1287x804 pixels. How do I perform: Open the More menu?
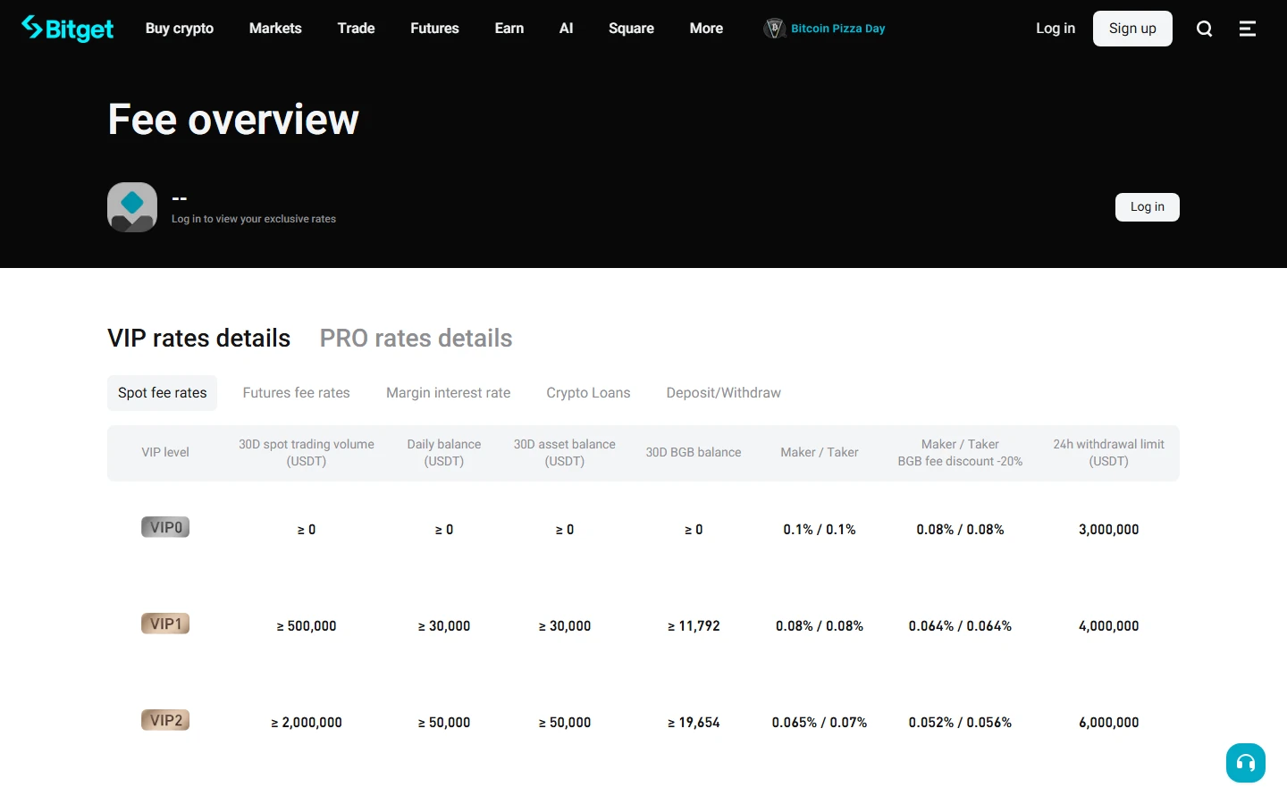pyautogui.click(x=706, y=29)
